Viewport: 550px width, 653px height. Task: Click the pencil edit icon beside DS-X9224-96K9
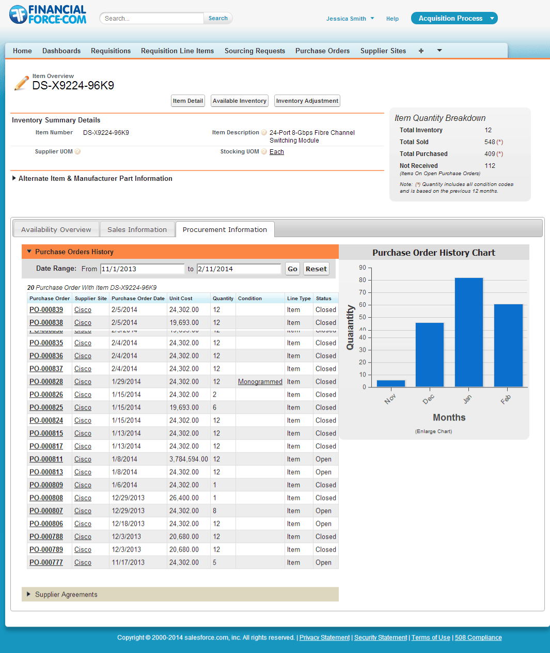click(x=20, y=83)
